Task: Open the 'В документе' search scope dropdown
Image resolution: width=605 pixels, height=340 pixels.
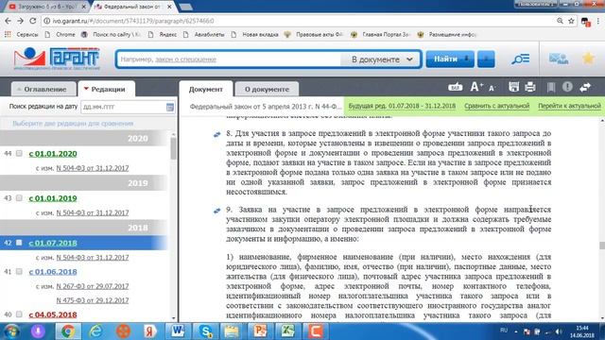Action: [381, 59]
